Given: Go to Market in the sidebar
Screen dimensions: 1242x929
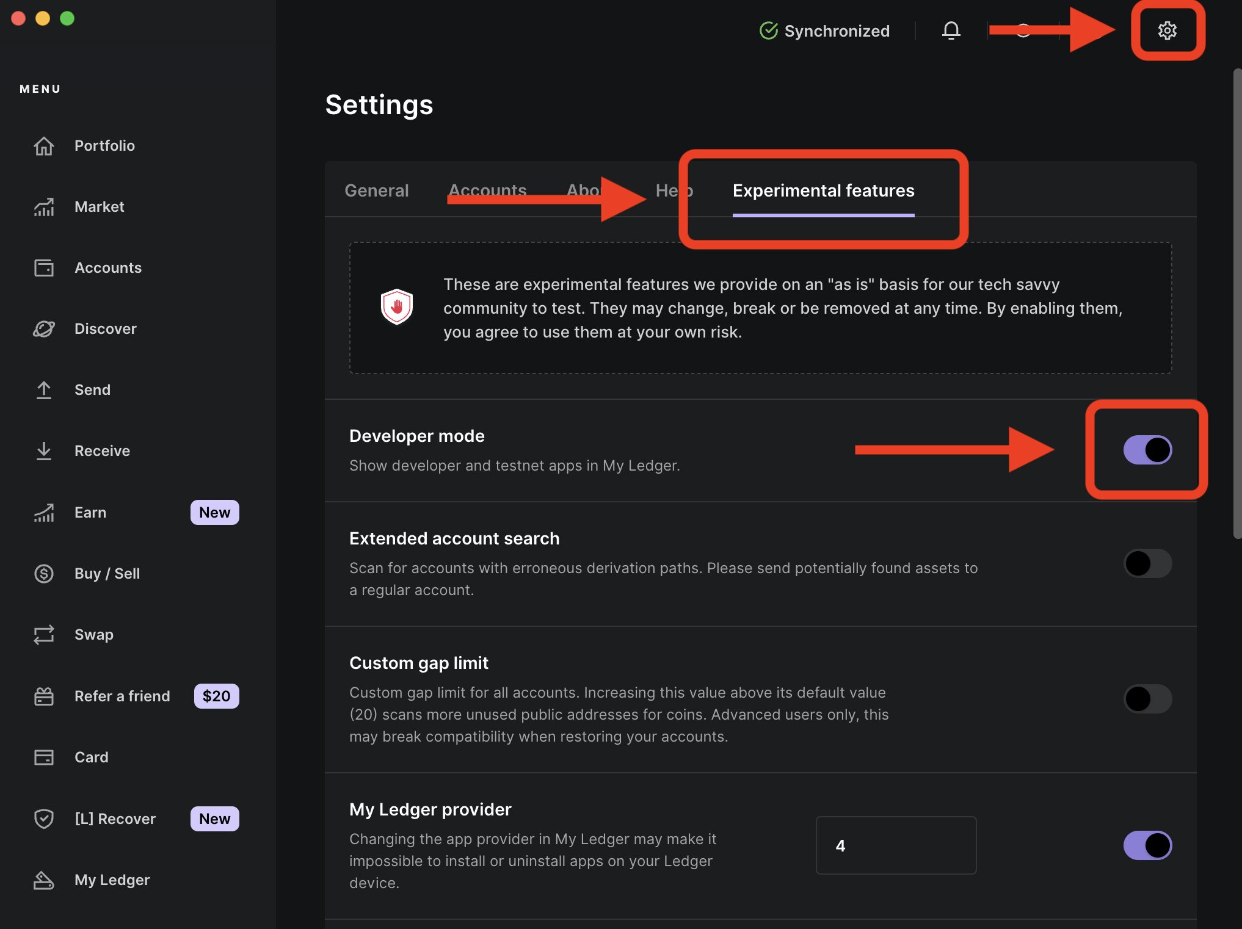Looking at the screenshot, I should pos(99,207).
